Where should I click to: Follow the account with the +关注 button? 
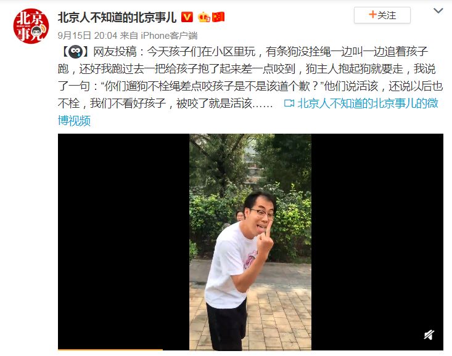(382, 15)
